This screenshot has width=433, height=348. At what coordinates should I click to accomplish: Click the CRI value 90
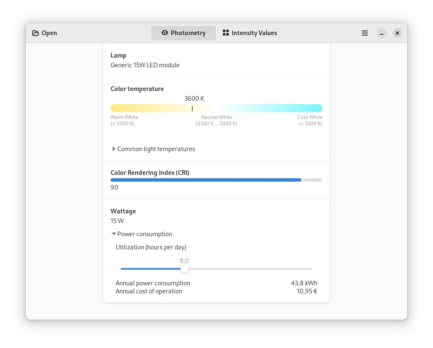pyautogui.click(x=114, y=188)
